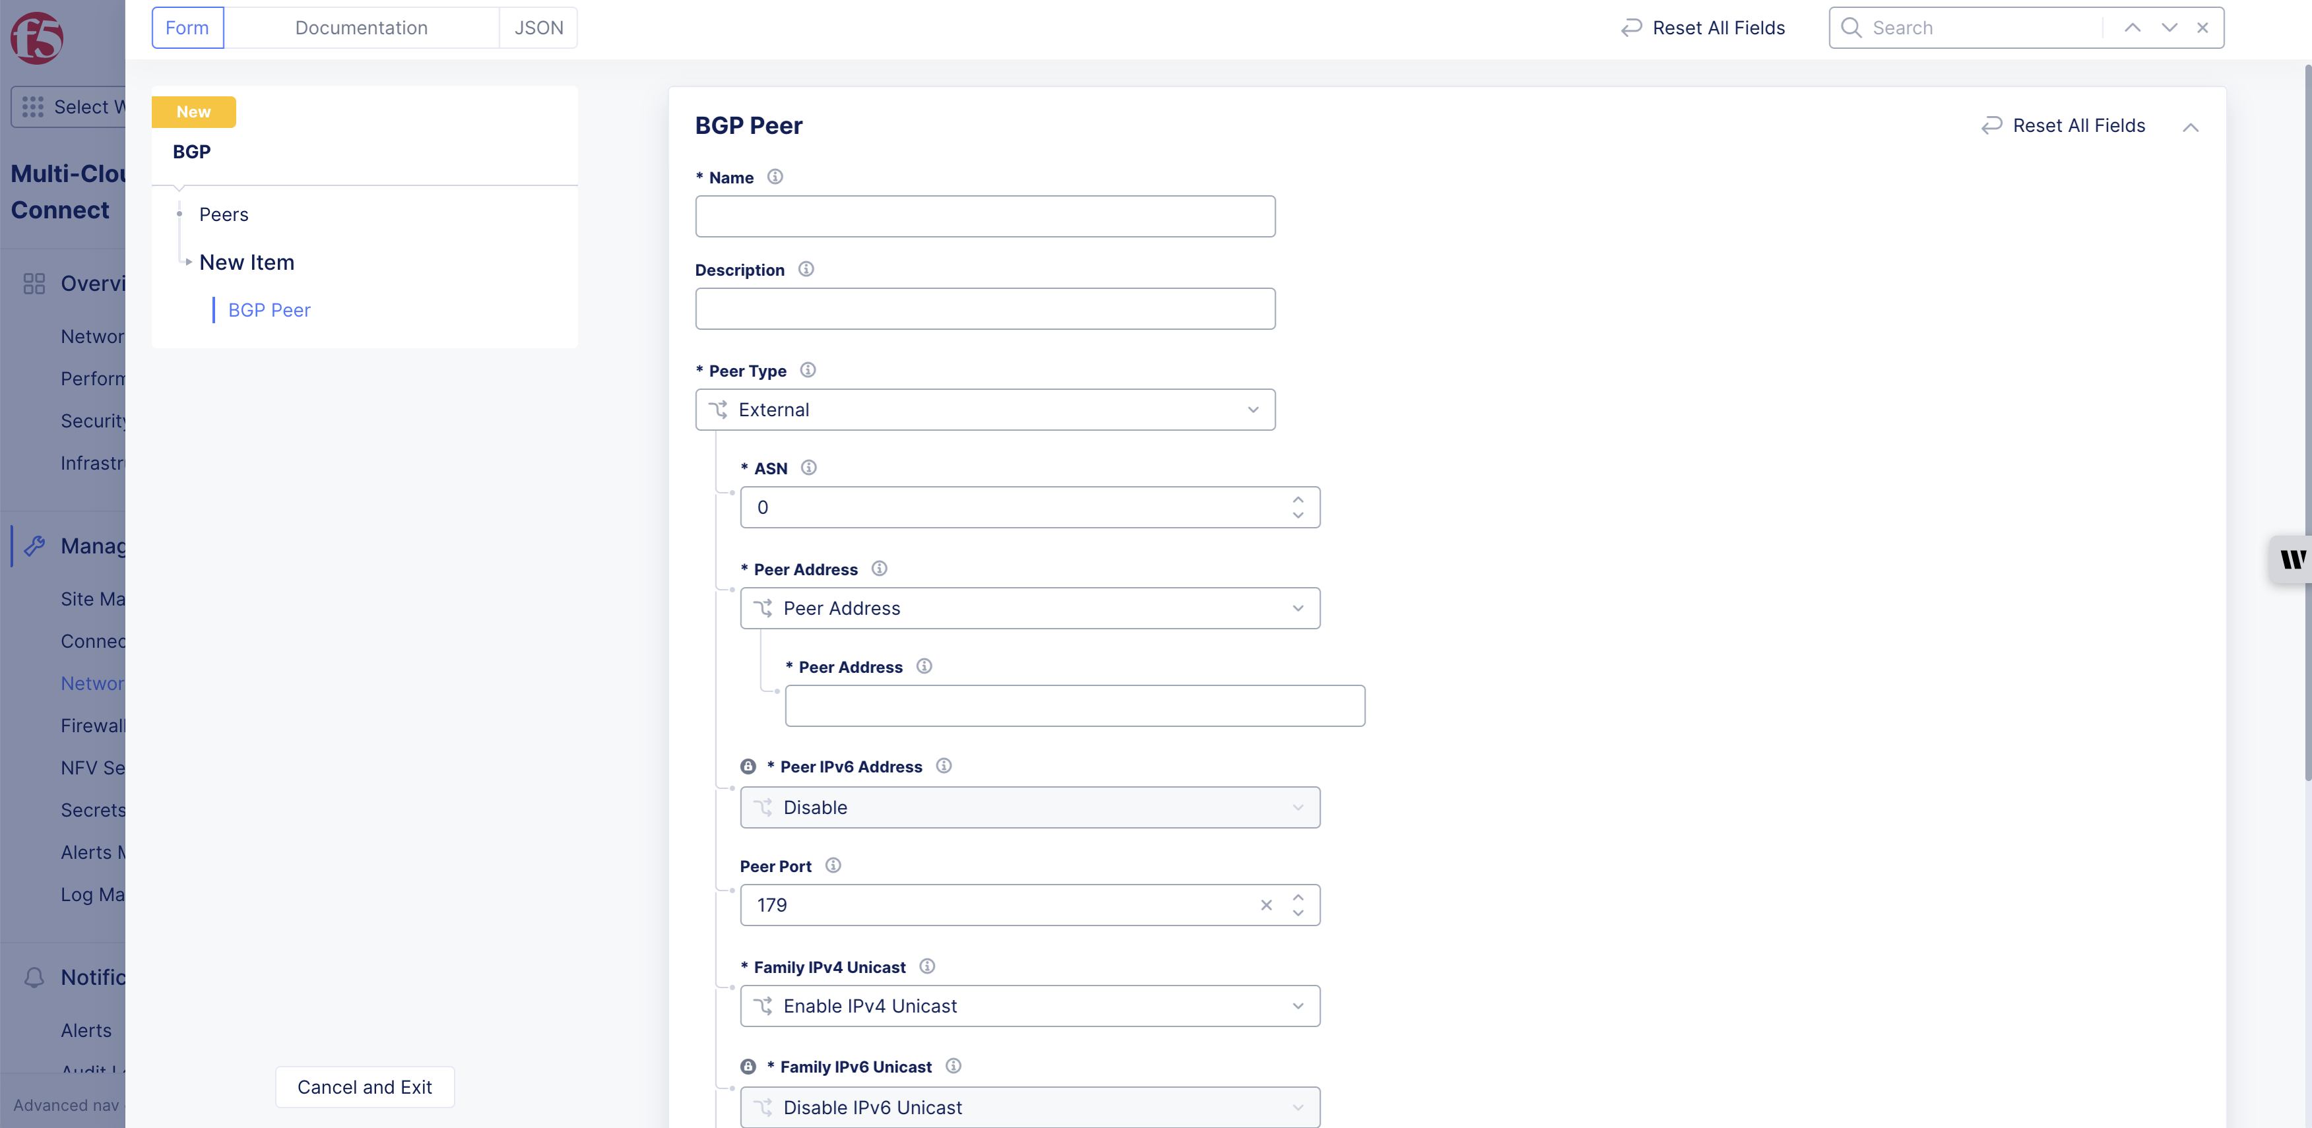Click the undo arrow next to Reset All Fields

[1631, 28]
